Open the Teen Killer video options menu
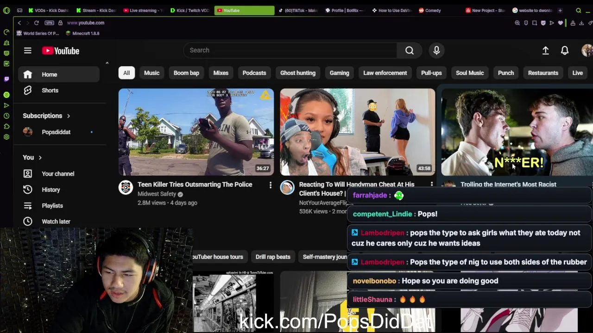593x333 pixels. tap(271, 185)
